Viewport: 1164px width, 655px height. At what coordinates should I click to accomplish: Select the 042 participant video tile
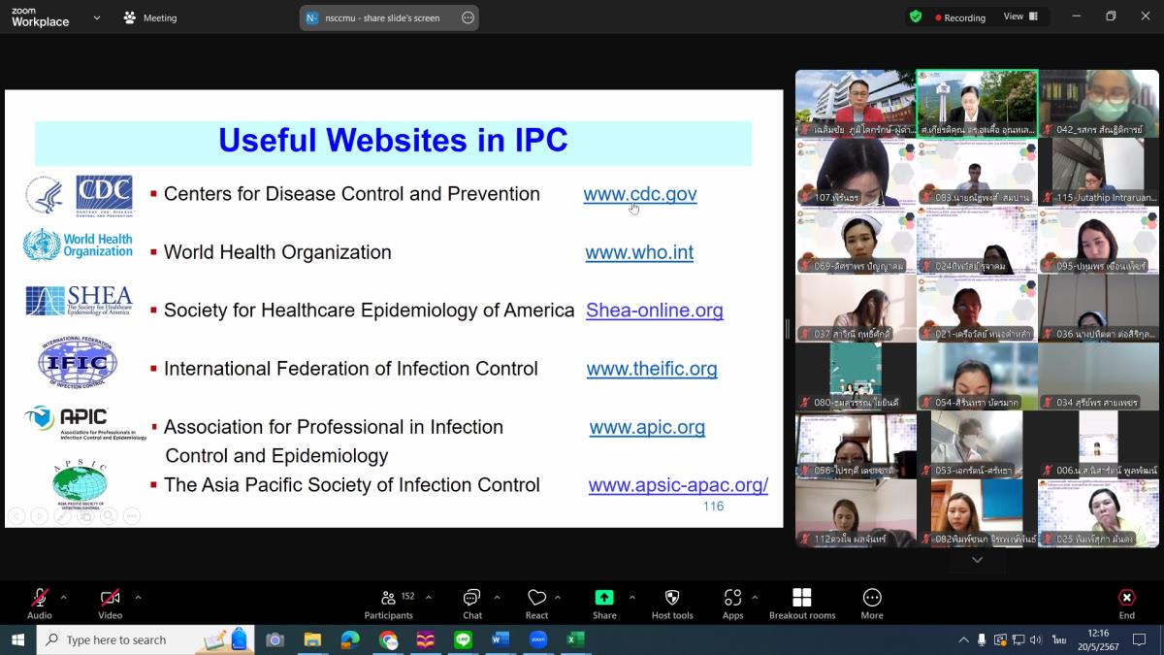pyautogui.click(x=1098, y=103)
